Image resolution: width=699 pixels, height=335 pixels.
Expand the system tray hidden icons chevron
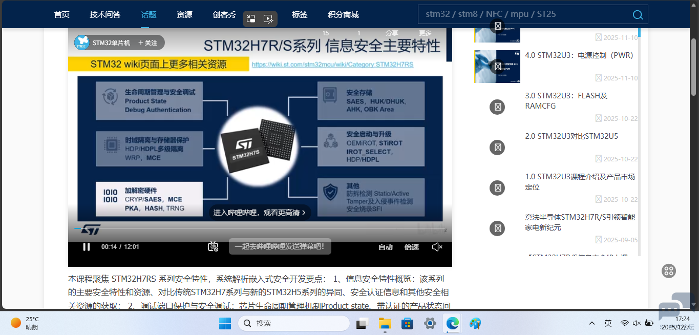(x=592, y=323)
